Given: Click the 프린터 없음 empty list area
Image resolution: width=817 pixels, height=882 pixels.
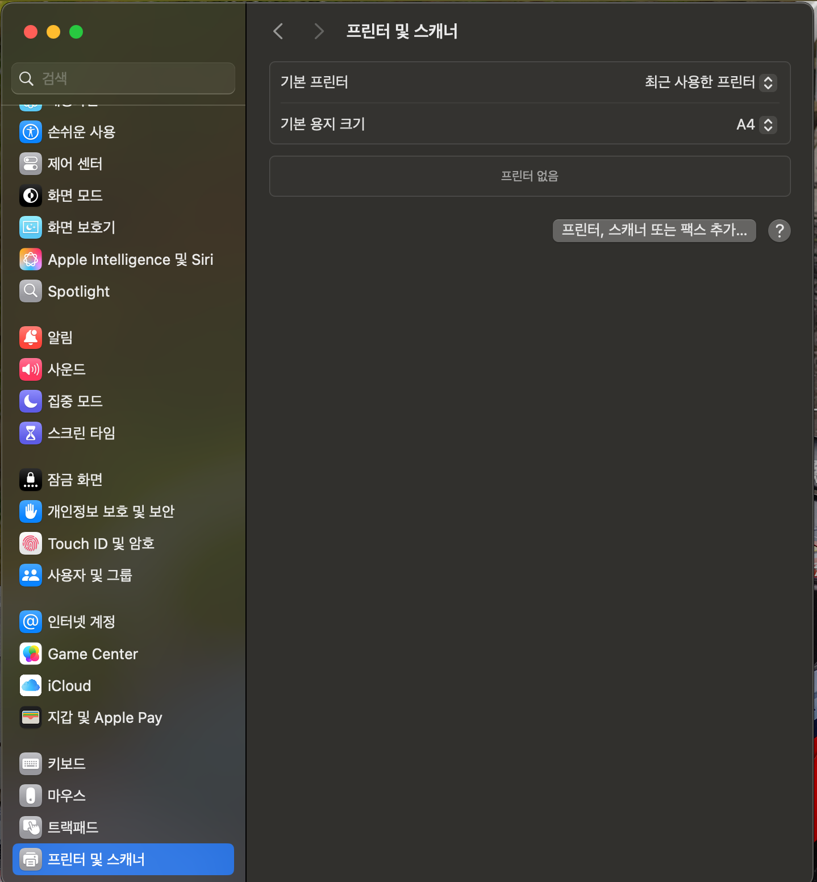Looking at the screenshot, I should [530, 176].
